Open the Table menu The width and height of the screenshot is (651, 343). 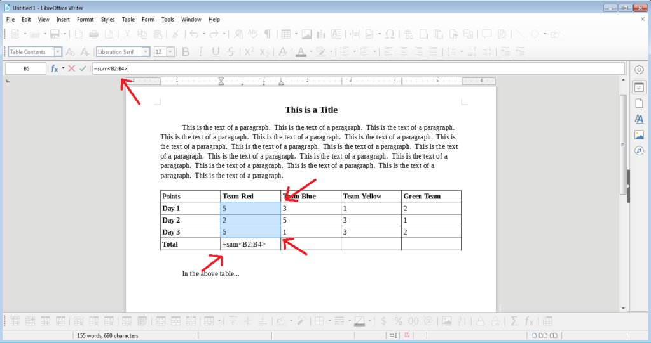(x=128, y=20)
